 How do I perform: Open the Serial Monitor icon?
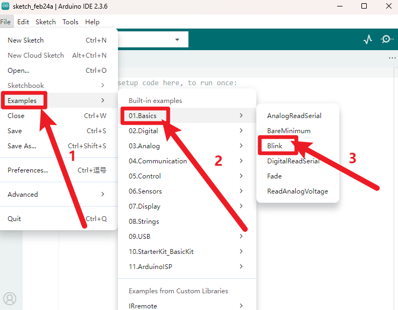point(387,39)
